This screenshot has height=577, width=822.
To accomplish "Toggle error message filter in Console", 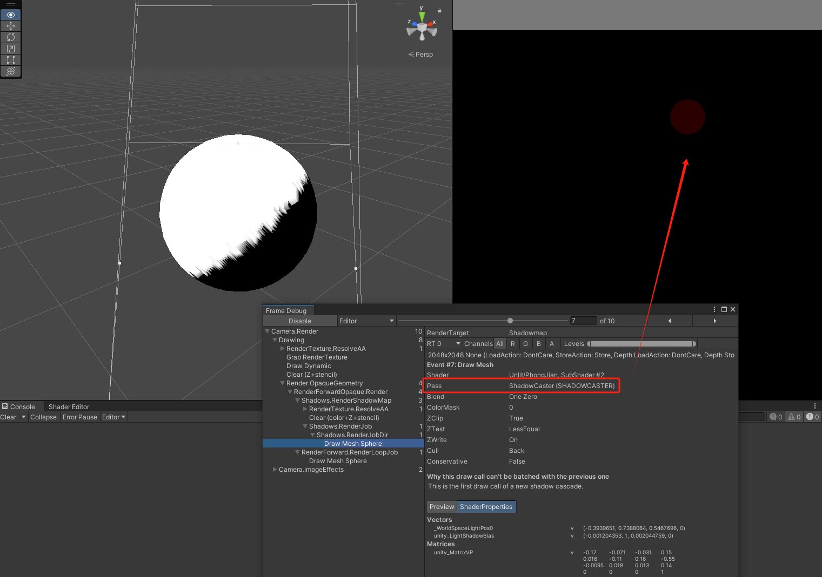I will tap(813, 417).
